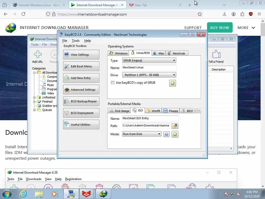Open Useful Utilities section
Screen dimensions: 265x199
click(81, 125)
